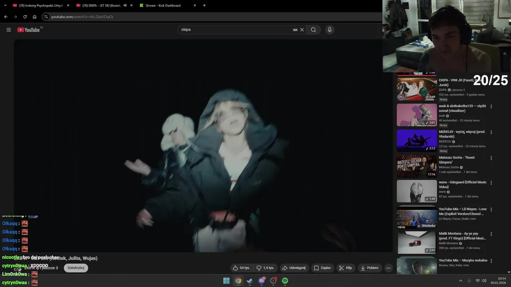Switch to the EKIPA - JET SKI tab
Screen dimensions: 511x287
[x=102, y=6]
